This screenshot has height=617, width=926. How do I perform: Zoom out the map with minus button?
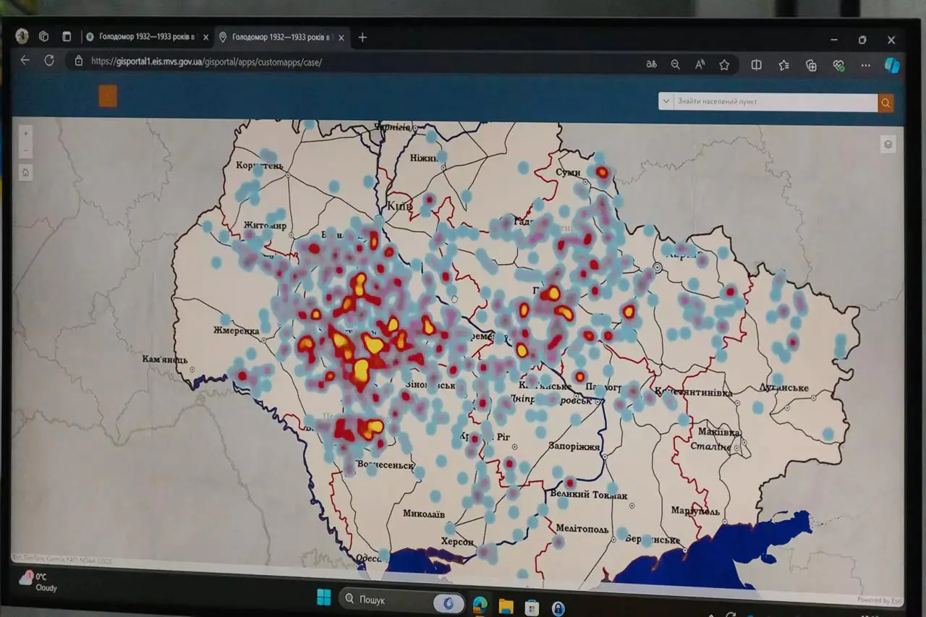pyautogui.click(x=26, y=150)
